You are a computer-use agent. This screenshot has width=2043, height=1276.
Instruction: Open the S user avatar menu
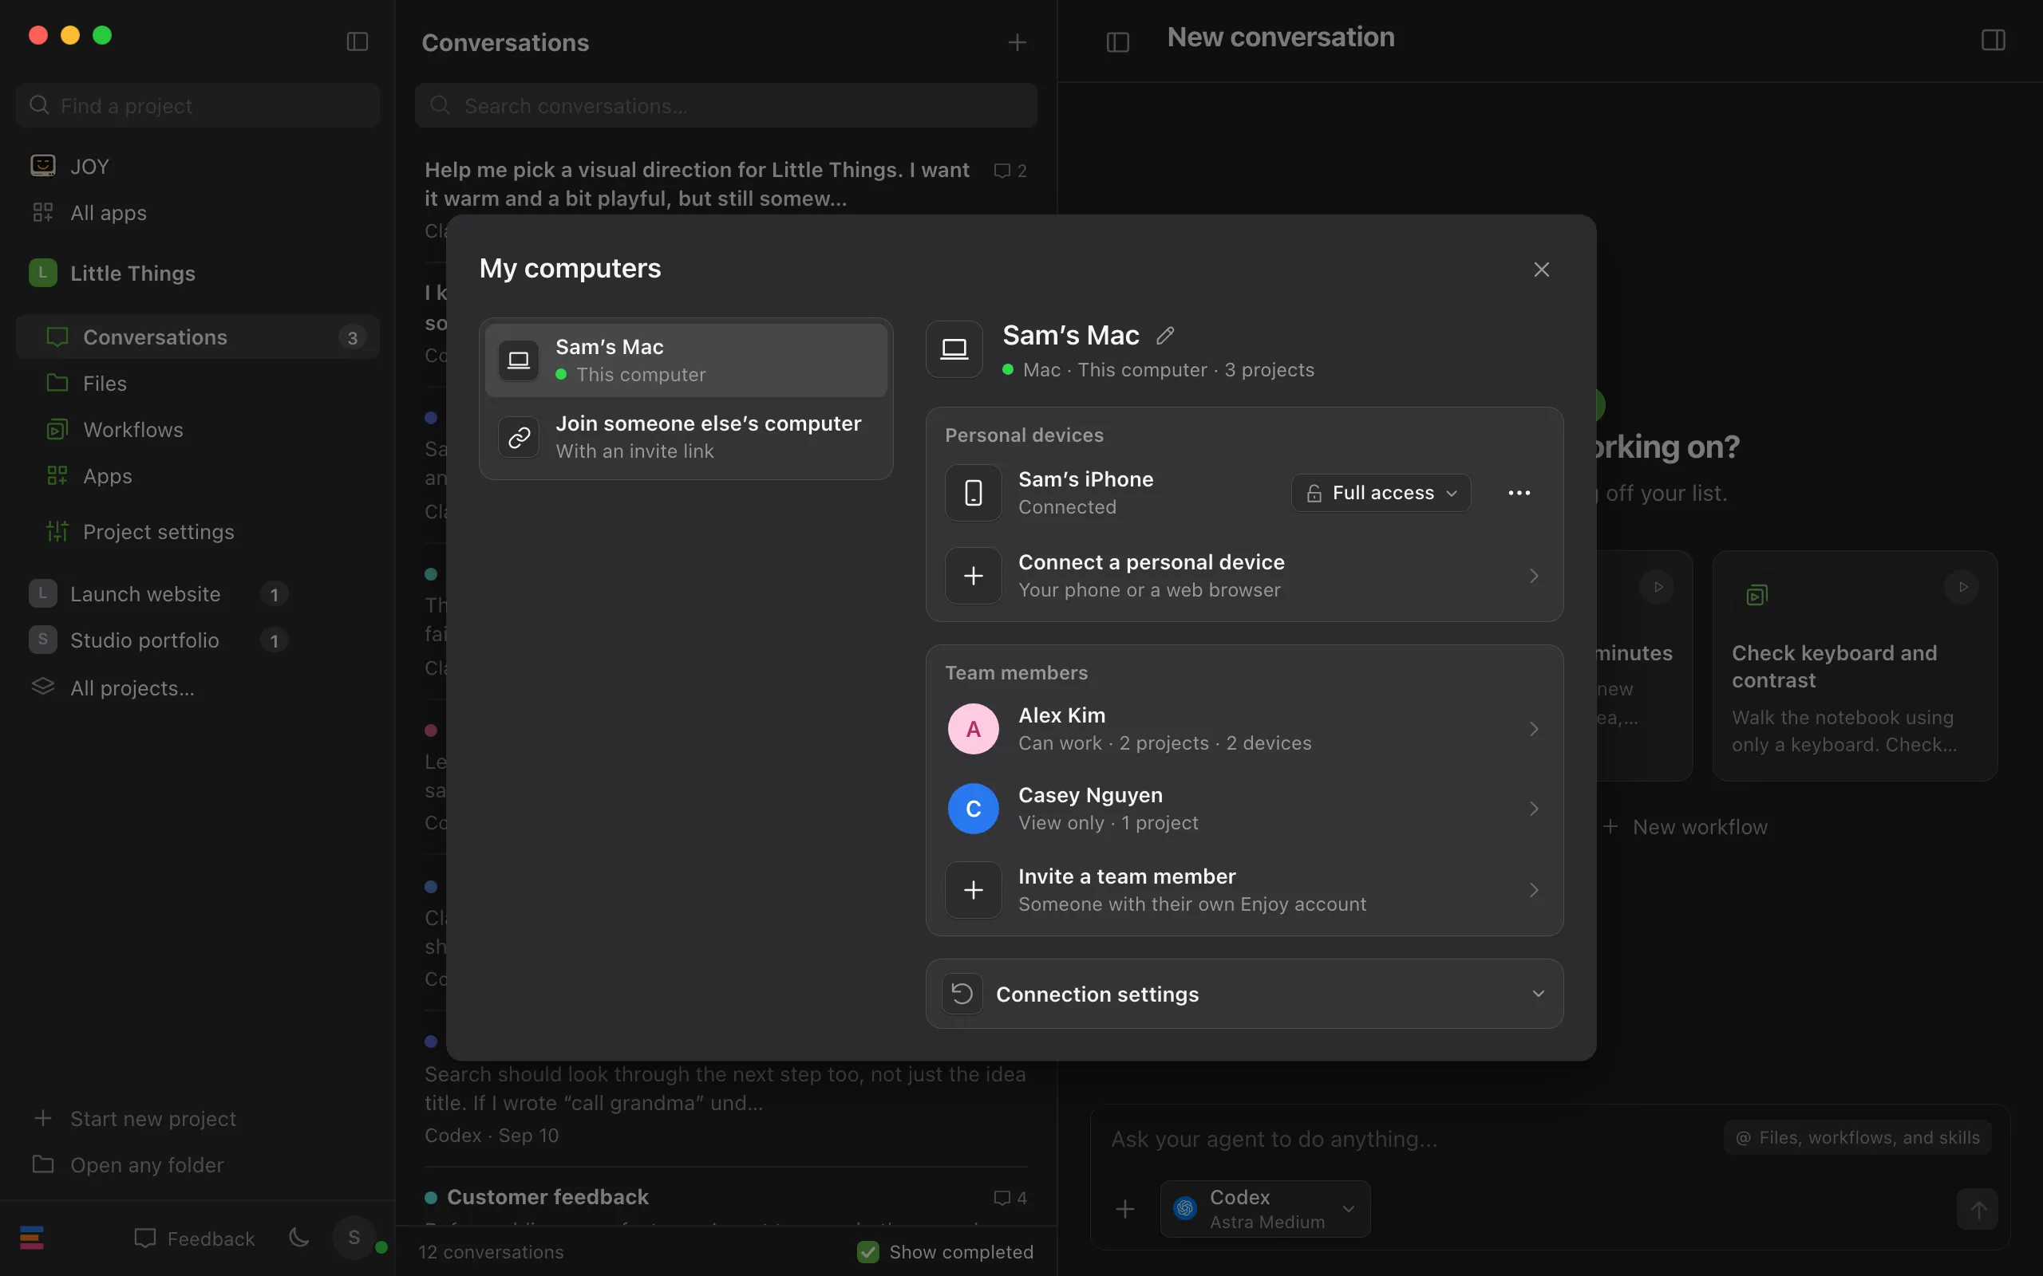point(354,1238)
